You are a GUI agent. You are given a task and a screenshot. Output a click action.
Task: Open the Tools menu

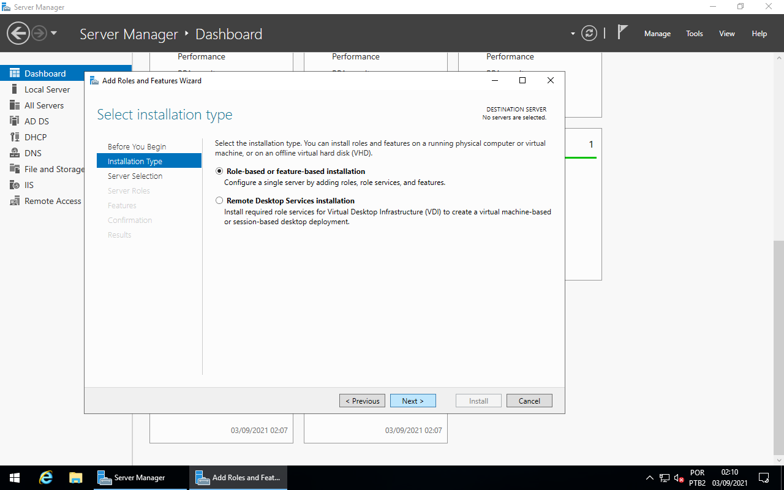click(694, 34)
